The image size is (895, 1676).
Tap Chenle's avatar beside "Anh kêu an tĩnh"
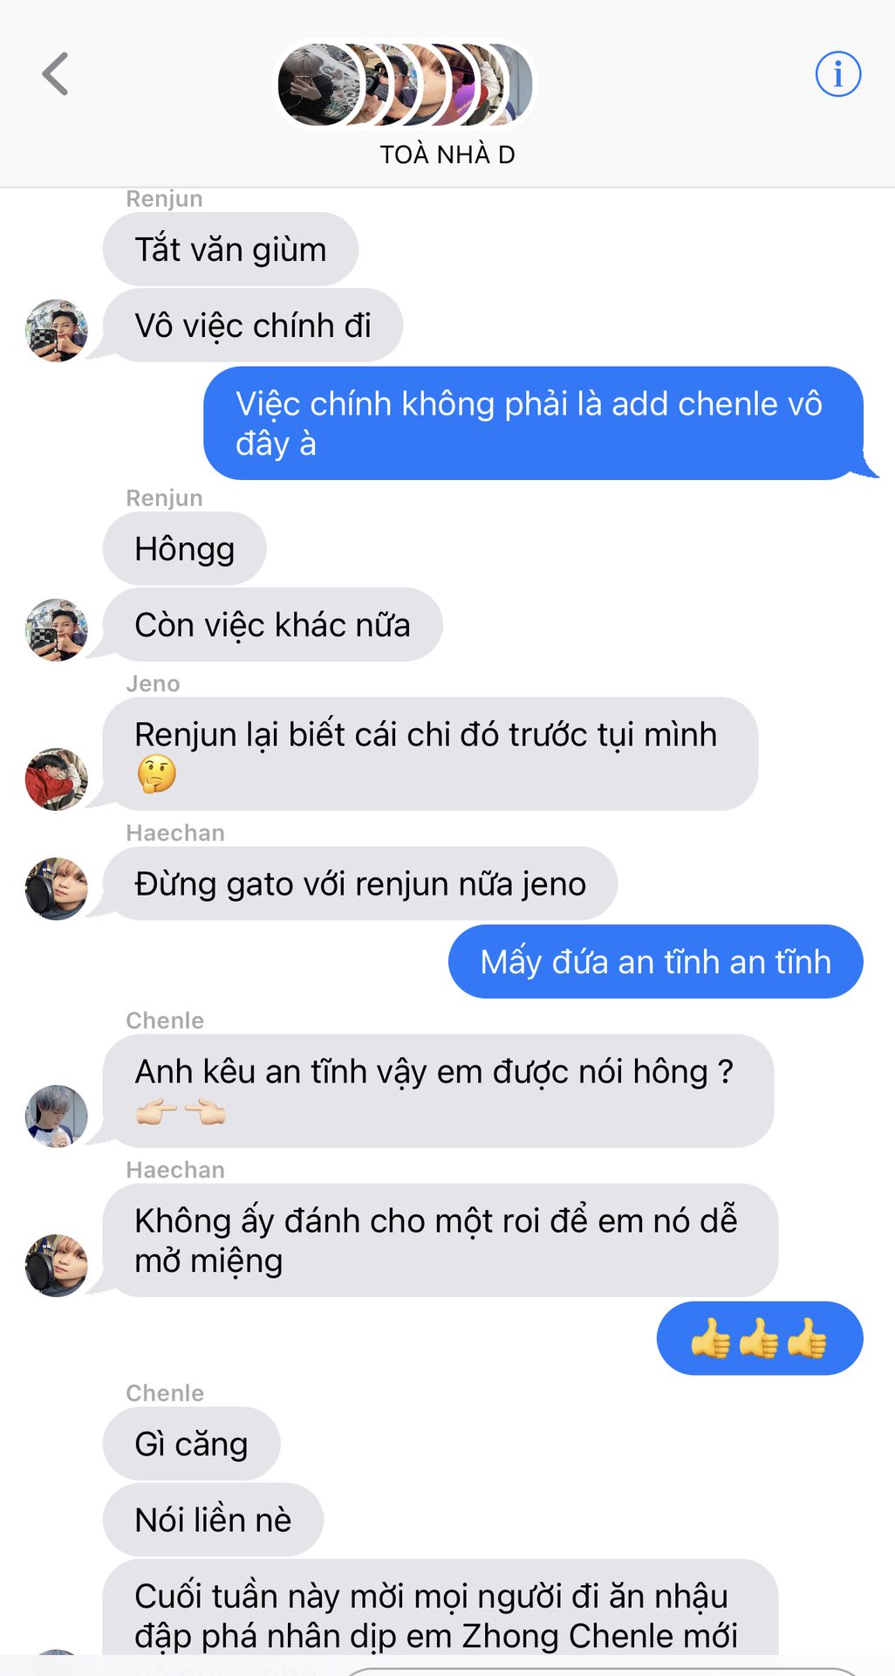pyautogui.click(x=57, y=1116)
